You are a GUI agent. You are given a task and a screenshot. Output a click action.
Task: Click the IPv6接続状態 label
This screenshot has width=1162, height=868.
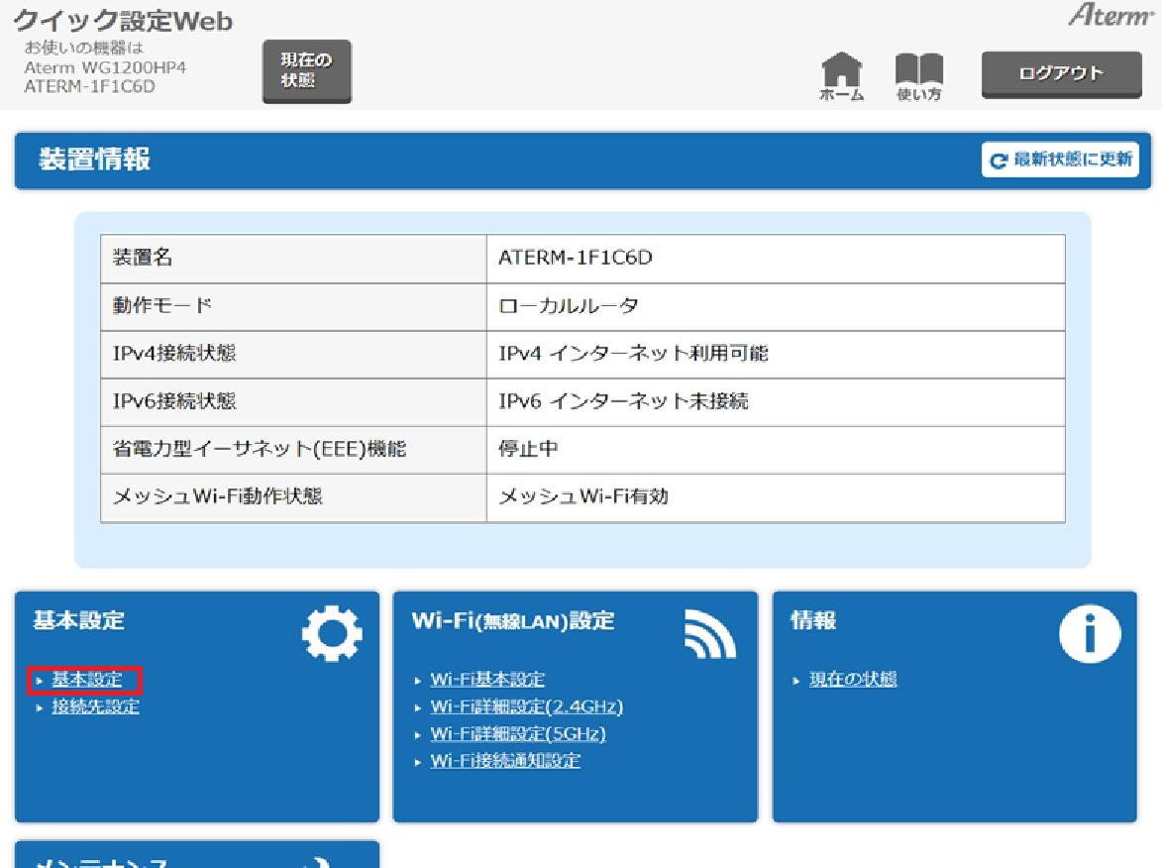click(x=174, y=401)
